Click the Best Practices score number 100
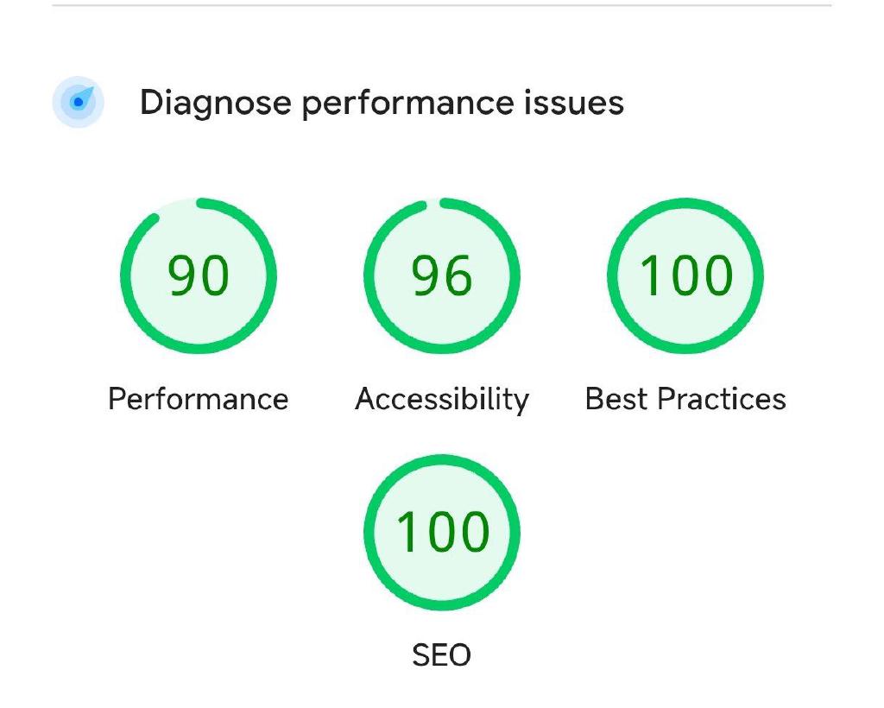Image resolution: width=884 pixels, height=708 pixels. pos(685,276)
